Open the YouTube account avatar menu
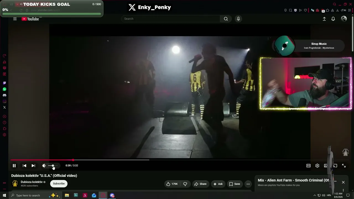This screenshot has height=199, width=354. [344, 19]
